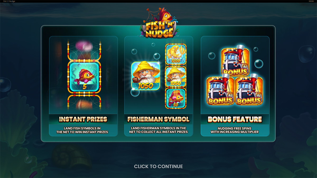Select the bottom-left boat Bonus symbol

[221, 90]
